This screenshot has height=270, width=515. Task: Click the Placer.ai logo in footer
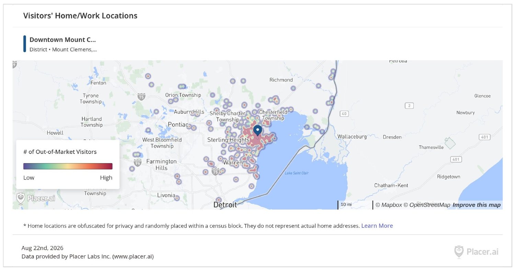(x=476, y=252)
